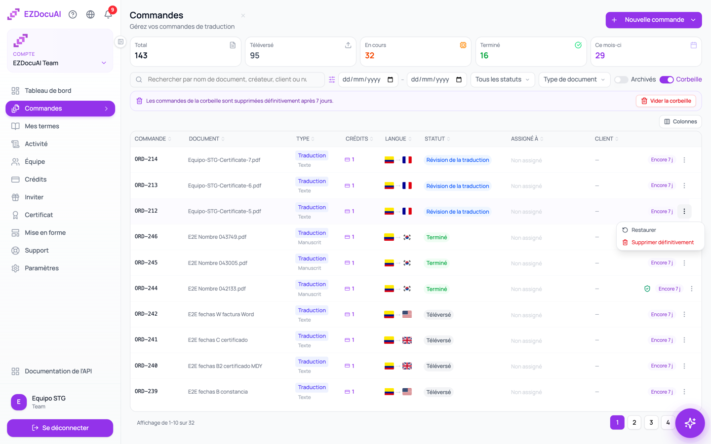Open the Type de document dropdown

tap(574, 79)
